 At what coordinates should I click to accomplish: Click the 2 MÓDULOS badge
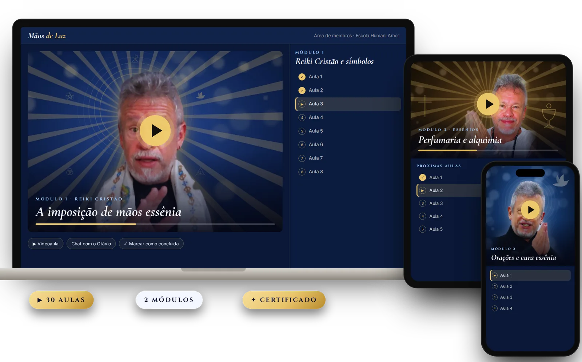coord(169,300)
